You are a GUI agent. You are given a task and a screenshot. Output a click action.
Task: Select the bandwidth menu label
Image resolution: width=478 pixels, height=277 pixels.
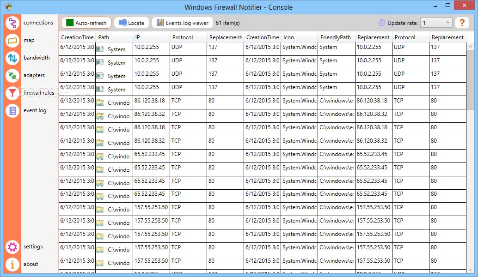coord(37,58)
